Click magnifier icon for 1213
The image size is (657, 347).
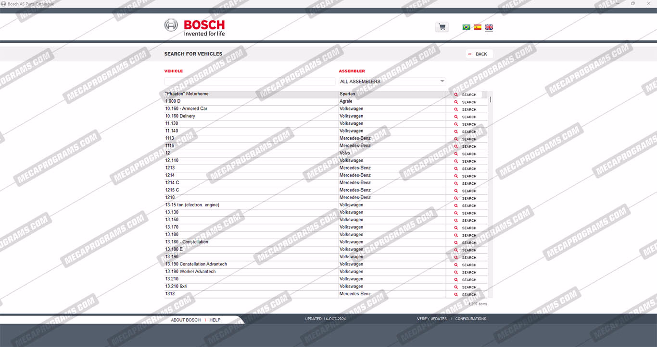(x=456, y=169)
